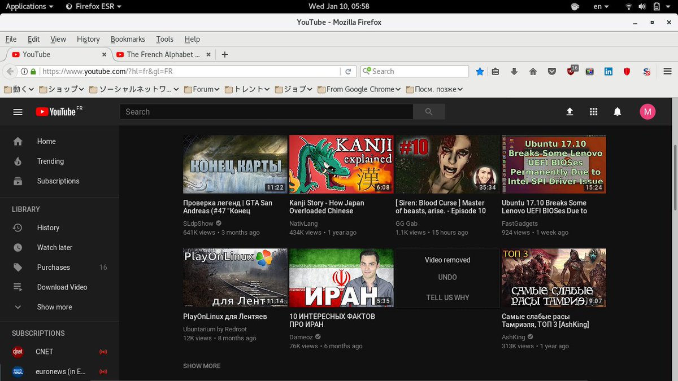Open the Firefox ESR panel menu
678x381 pixels.
click(x=93, y=6)
